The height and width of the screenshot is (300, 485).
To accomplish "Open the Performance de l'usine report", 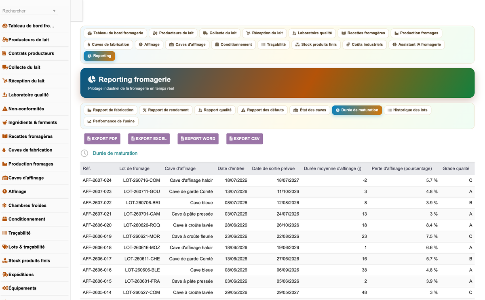I will [111, 121].
